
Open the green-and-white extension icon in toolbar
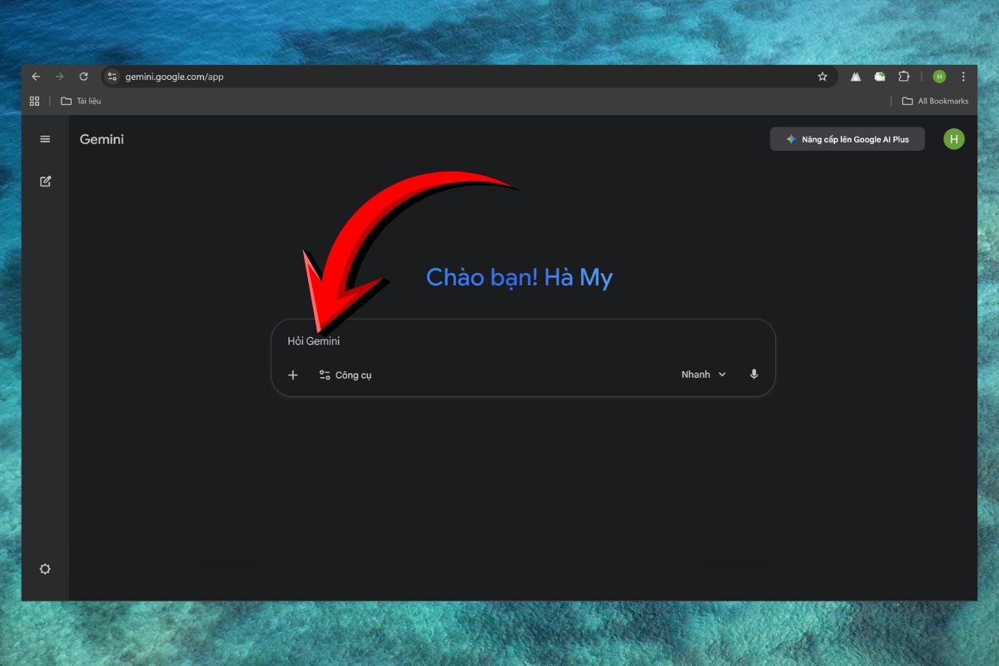point(879,77)
